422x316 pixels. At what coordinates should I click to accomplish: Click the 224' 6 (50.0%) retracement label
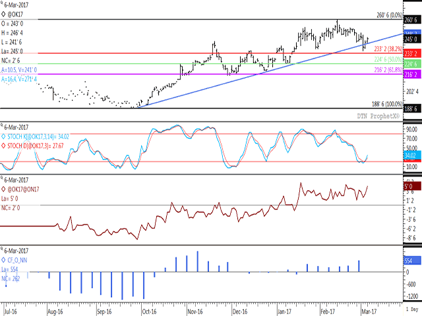[388, 59]
